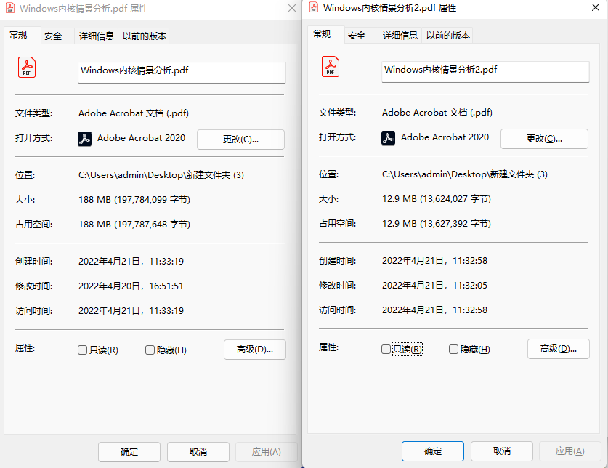
Task: Click Adobe Acrobat 2020 icon in Windows内核情景分析.pdf dialog
Action: [85, 139]
